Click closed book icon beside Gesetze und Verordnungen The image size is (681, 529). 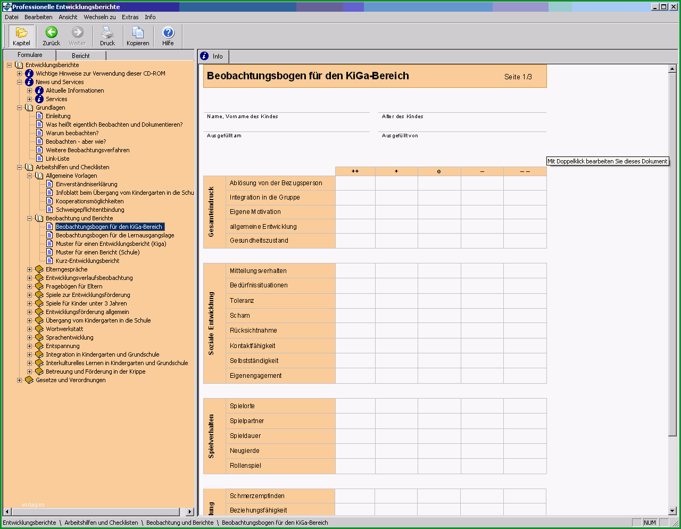pyautogui.click(x=29, y=380)
